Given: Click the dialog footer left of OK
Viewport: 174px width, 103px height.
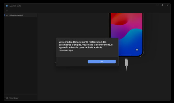Looking at the screenshot, I should coord(72,62).
